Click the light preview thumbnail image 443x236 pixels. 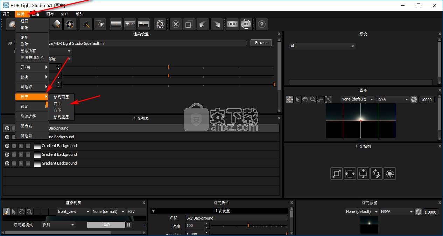pos(369,225)
